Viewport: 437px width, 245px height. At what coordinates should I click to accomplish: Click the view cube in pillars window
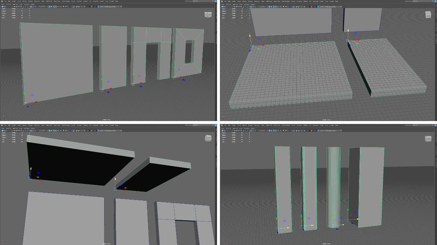click(x=429, y=138)
